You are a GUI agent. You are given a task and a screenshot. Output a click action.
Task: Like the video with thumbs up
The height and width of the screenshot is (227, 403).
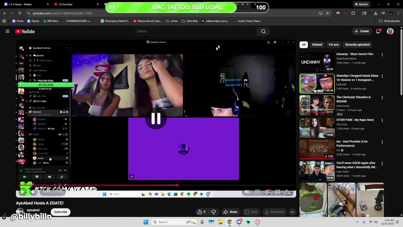click(201, 212)
